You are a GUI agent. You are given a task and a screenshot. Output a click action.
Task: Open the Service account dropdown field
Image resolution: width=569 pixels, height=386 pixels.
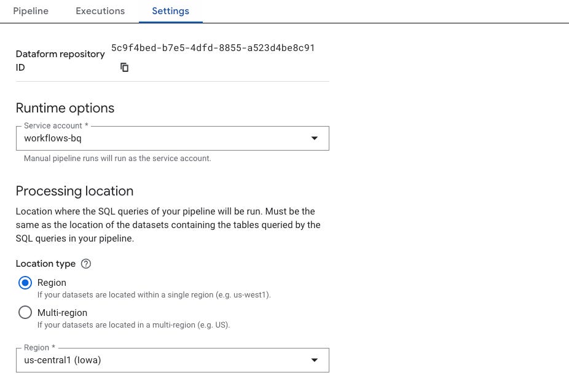pyautogui.click(x=166, y=138)
